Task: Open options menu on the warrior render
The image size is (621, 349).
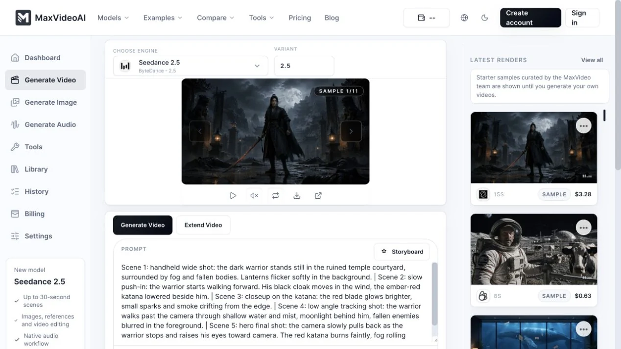Action: tap(583, 126)
